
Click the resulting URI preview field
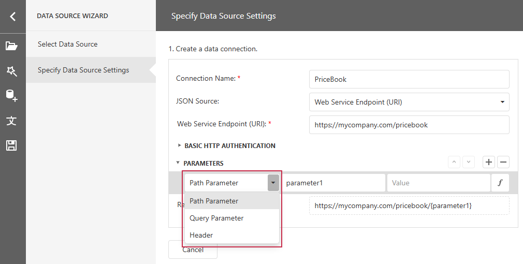pyautogui.click(x=409, y=206)
